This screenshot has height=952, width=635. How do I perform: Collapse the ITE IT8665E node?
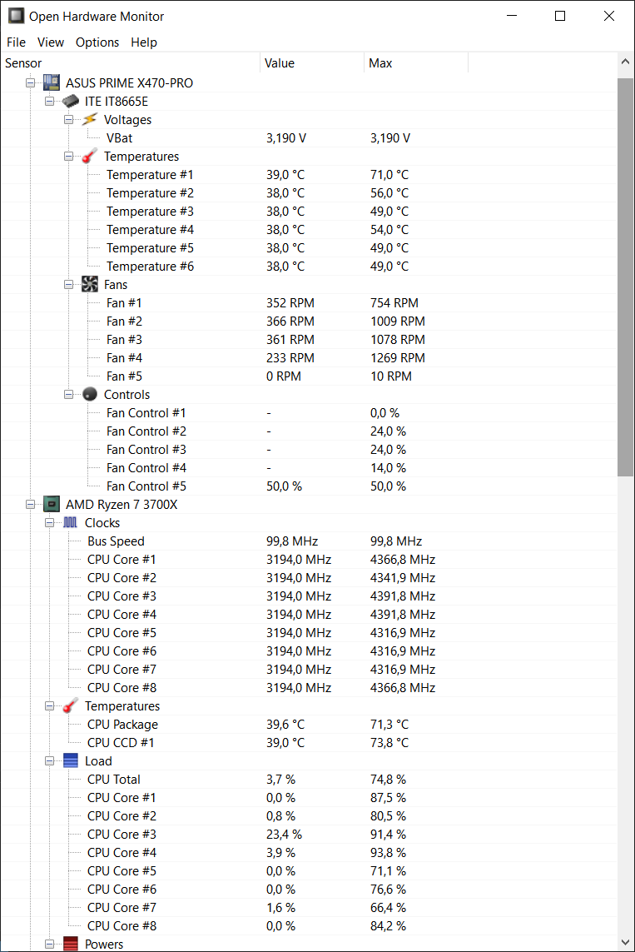tap(50, 101)
